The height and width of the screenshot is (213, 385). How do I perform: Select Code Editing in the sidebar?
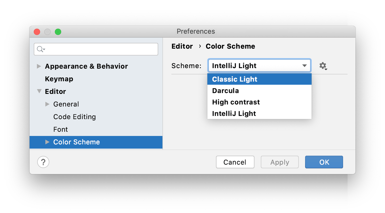click(74, 116)
